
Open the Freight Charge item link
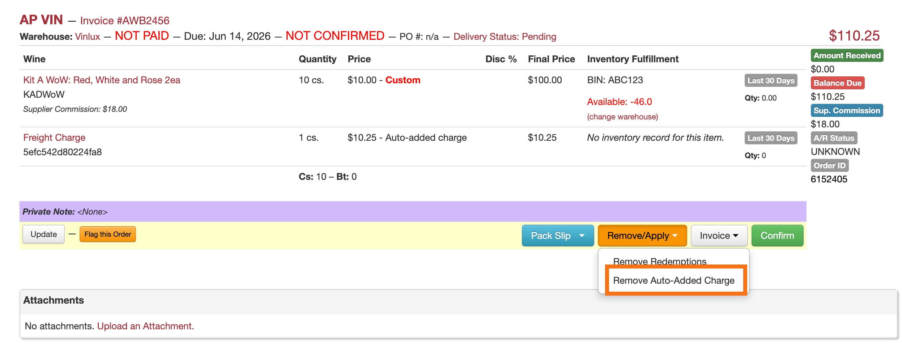pyautogui.click(x=54, y=138)
